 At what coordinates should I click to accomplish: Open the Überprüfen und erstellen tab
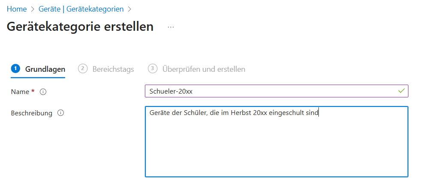coord(204,69)
